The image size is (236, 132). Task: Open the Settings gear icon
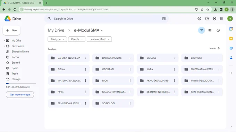[x=214, y=19]
